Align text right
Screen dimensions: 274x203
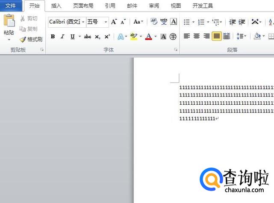pyautogui.click(x=206, y=36)
